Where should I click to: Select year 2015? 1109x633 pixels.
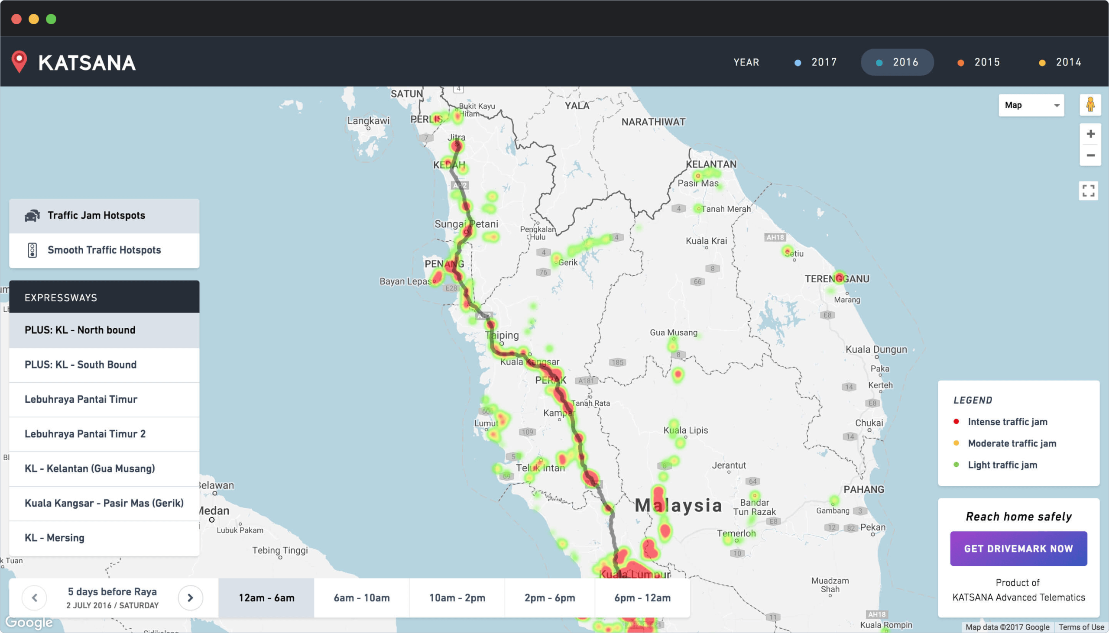point(979,62)
